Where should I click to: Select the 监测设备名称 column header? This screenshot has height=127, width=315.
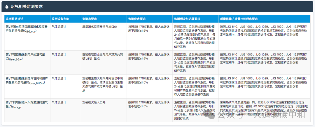60,19
